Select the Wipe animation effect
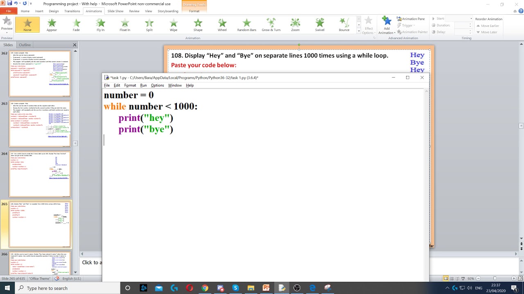 (174, 25)
